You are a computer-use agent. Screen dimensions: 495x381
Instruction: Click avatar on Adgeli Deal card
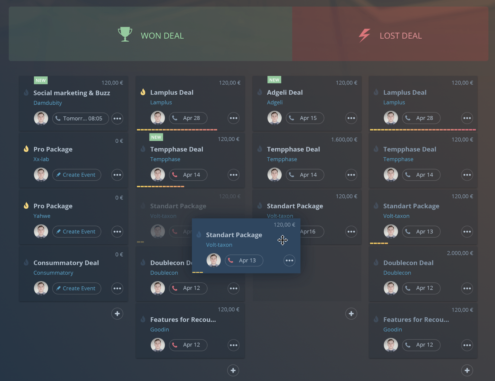point(275,118)
